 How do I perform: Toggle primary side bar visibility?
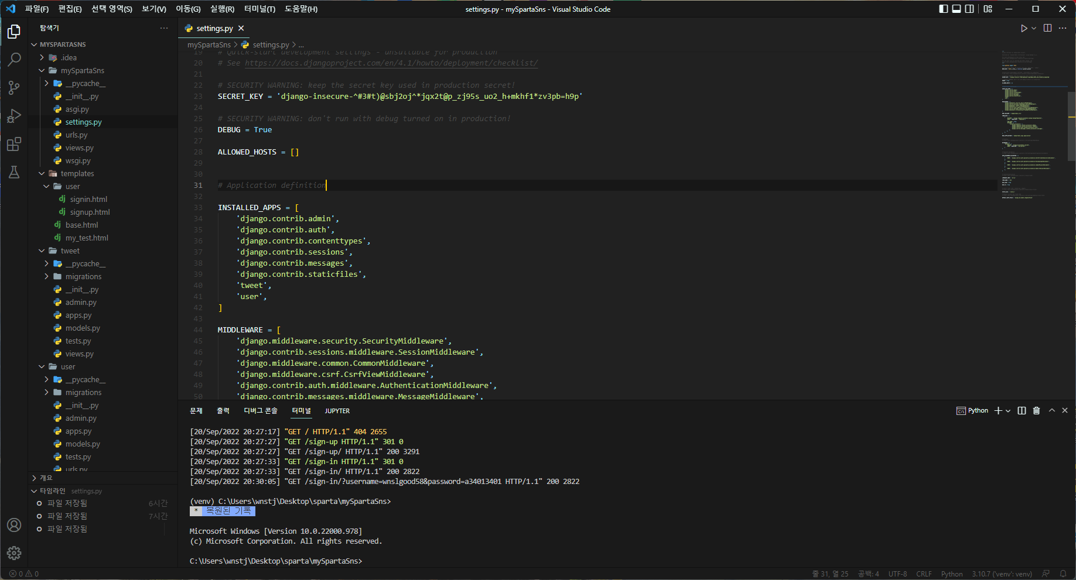coord(944,9)
